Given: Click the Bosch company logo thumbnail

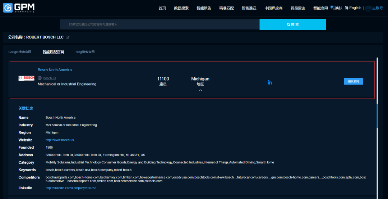Looking at the screenshot, I should point(26,78).
